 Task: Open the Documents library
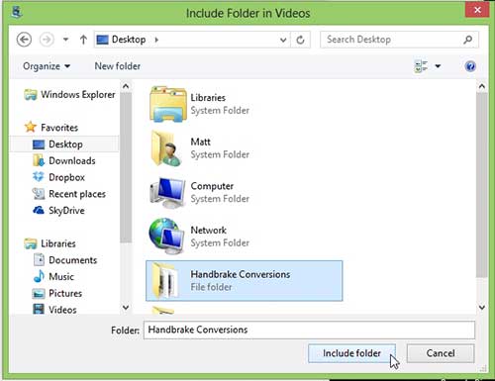tap(73, 260)
